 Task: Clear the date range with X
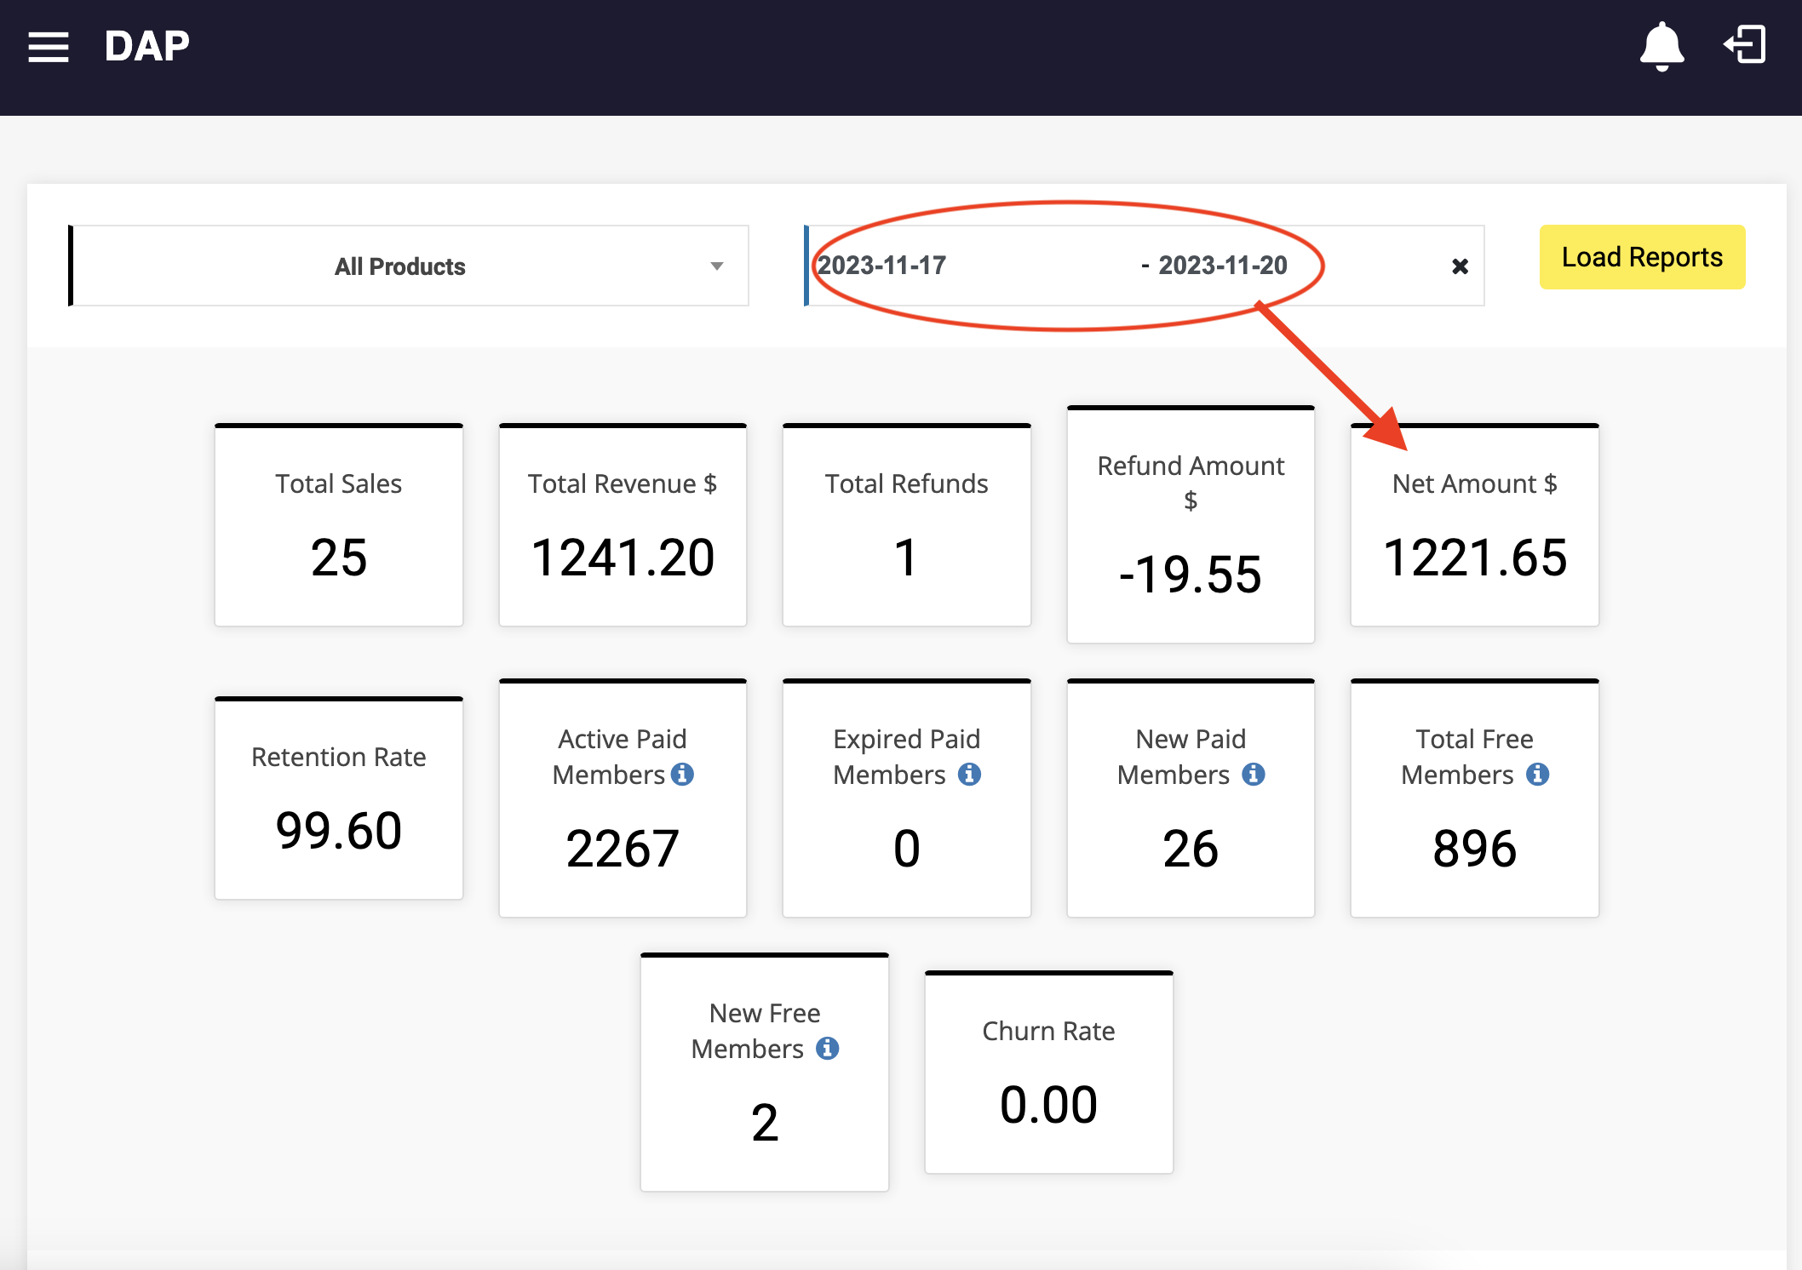1460,266
